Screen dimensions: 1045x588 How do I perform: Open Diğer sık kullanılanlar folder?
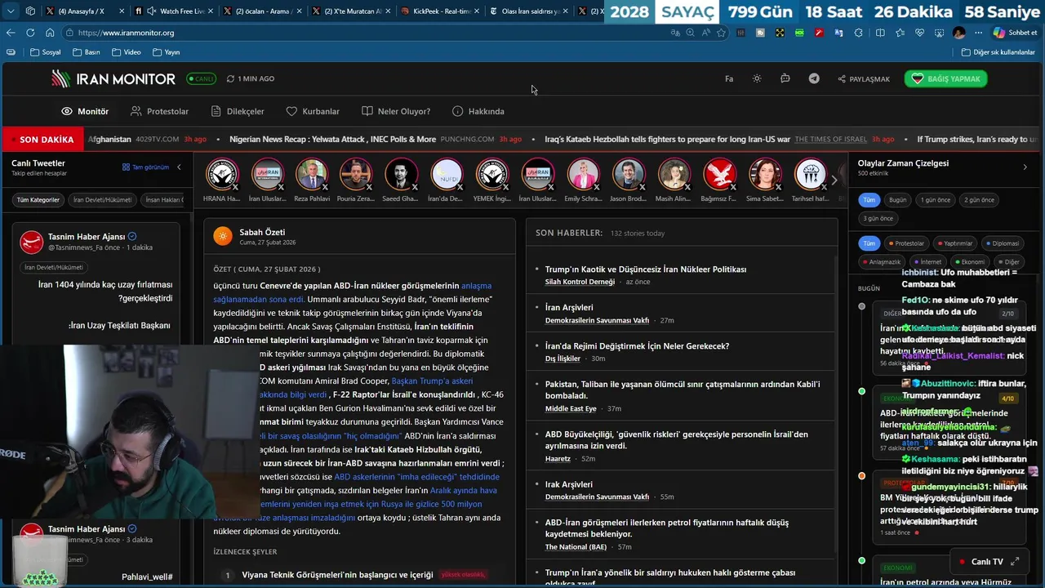pos(998,52)
